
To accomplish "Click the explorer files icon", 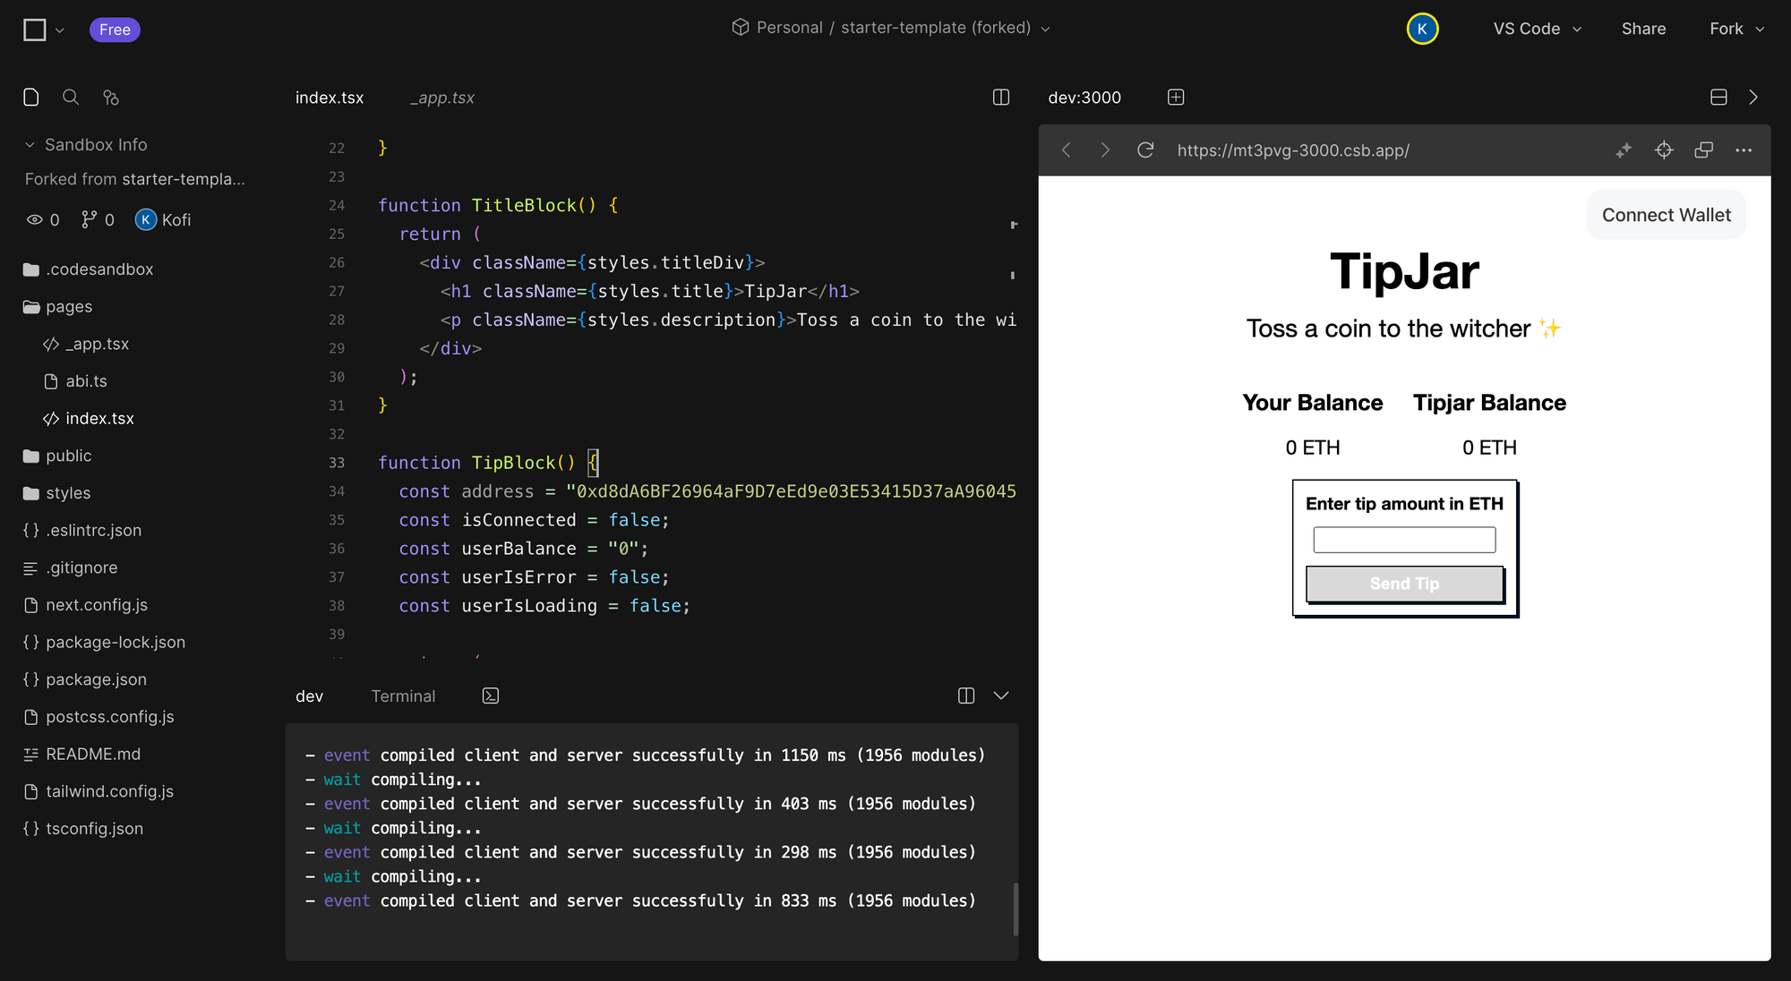I will click(31, 98).
